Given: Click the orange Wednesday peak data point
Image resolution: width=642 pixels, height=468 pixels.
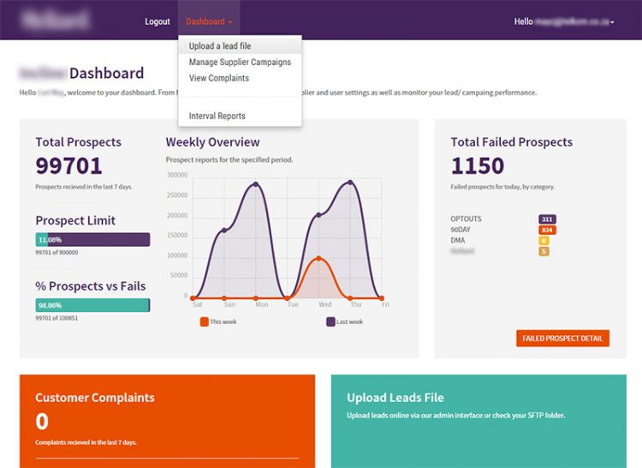Looking at the screenshot, I should [x=318, y=258].
